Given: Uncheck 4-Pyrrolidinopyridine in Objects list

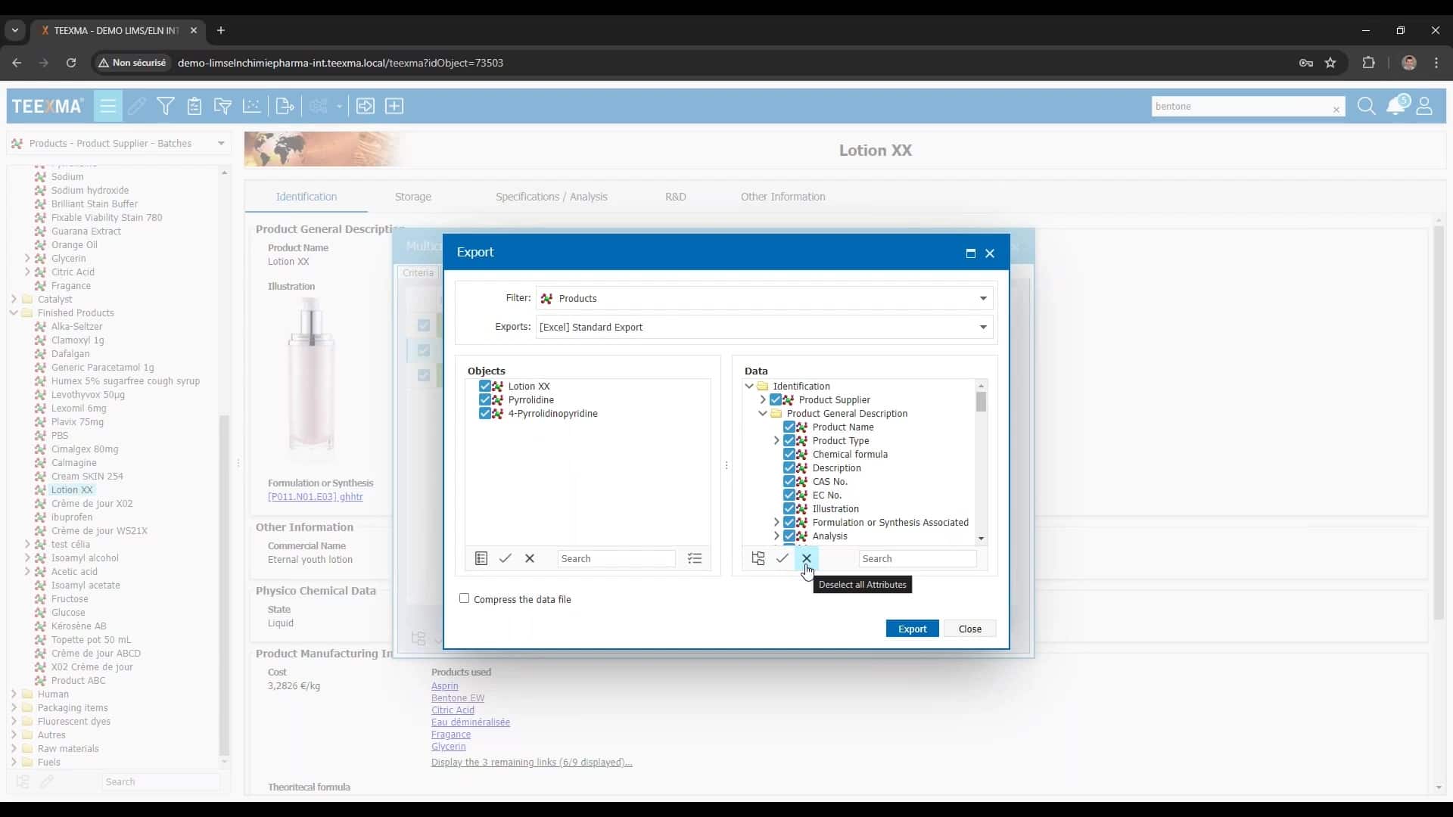Looking at the screenshot, I should coord(485,413).
